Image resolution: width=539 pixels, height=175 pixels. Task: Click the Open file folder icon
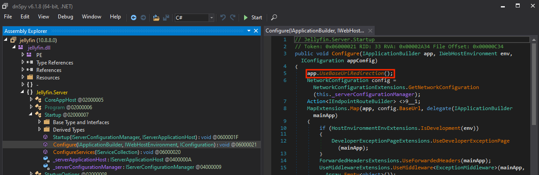(x=156, y=18)
